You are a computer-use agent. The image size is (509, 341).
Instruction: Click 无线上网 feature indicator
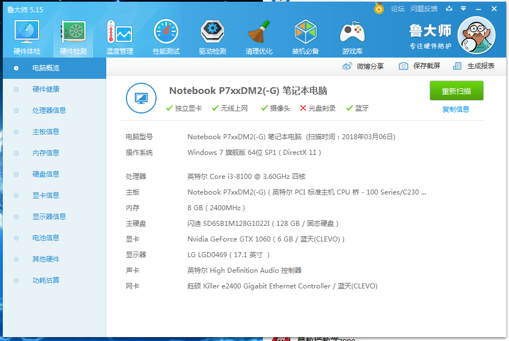tap(229, 108)
